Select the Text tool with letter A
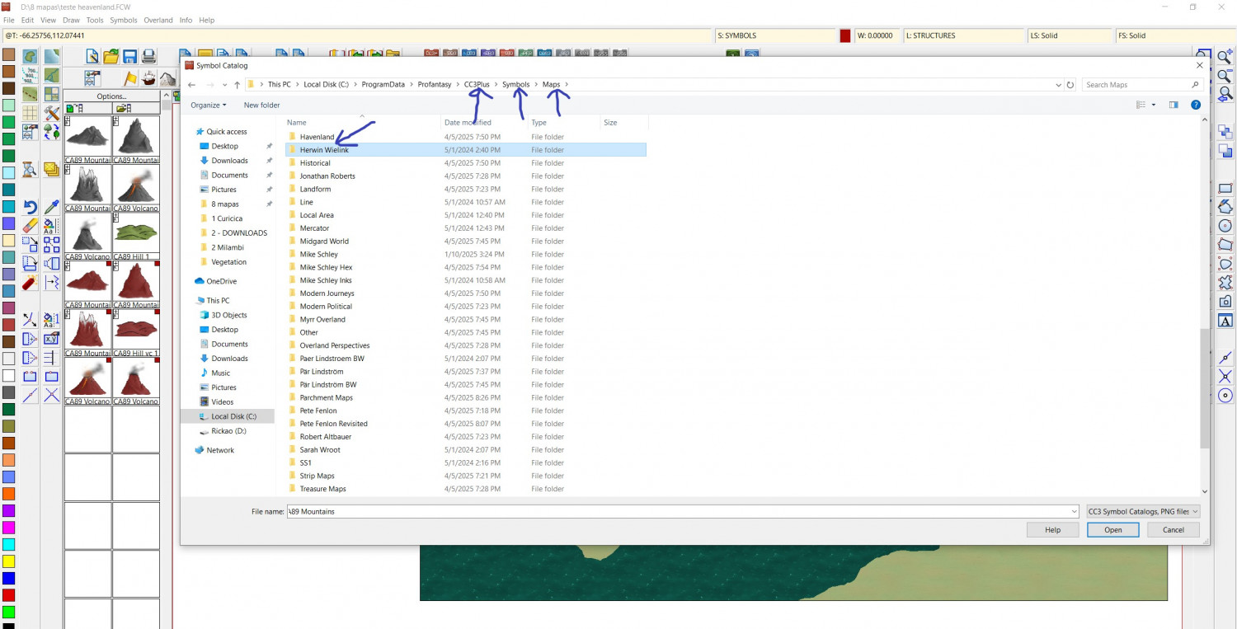Screen dimensions: 1237x629 (x=1225, y=321)
